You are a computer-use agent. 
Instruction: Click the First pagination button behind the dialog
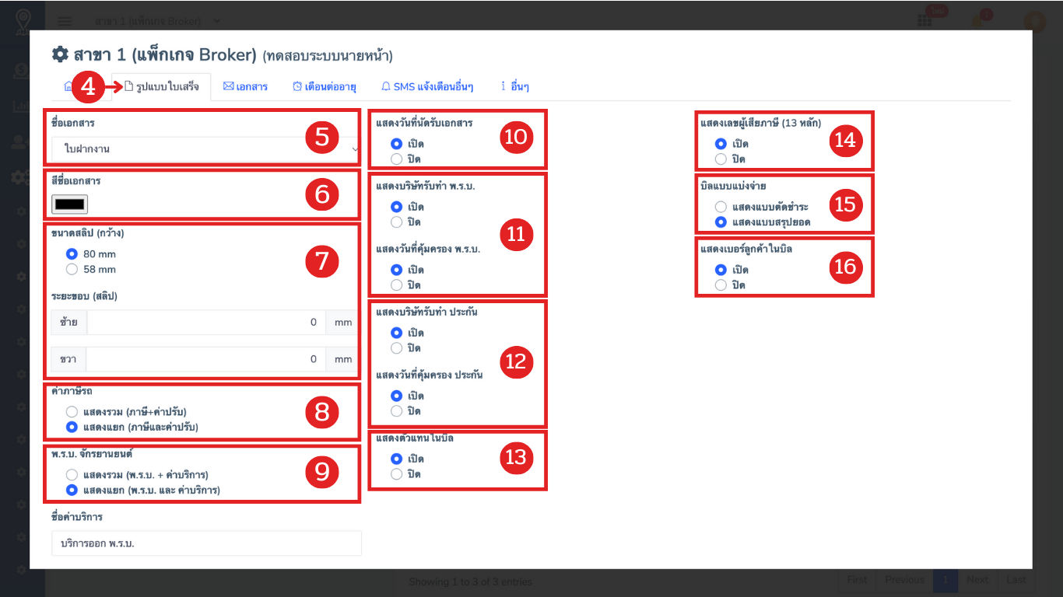point(857,580)
